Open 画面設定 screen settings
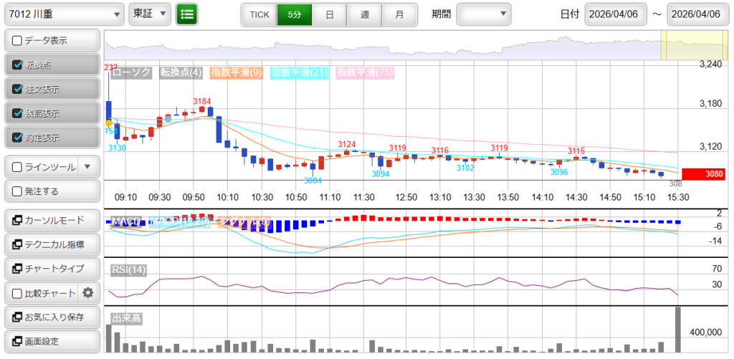734x359 pixels. pyautogui.click(x=52, y=341)
